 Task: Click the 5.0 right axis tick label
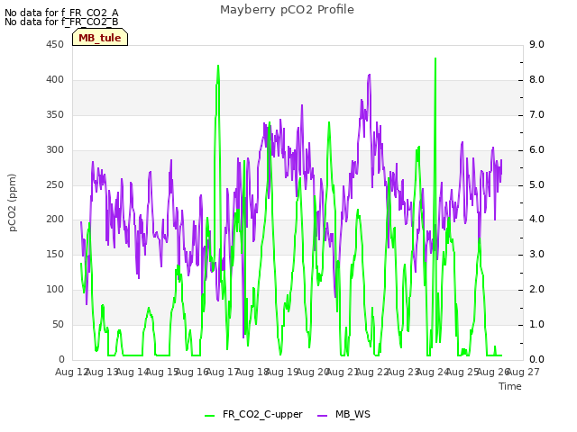point(537,184)
